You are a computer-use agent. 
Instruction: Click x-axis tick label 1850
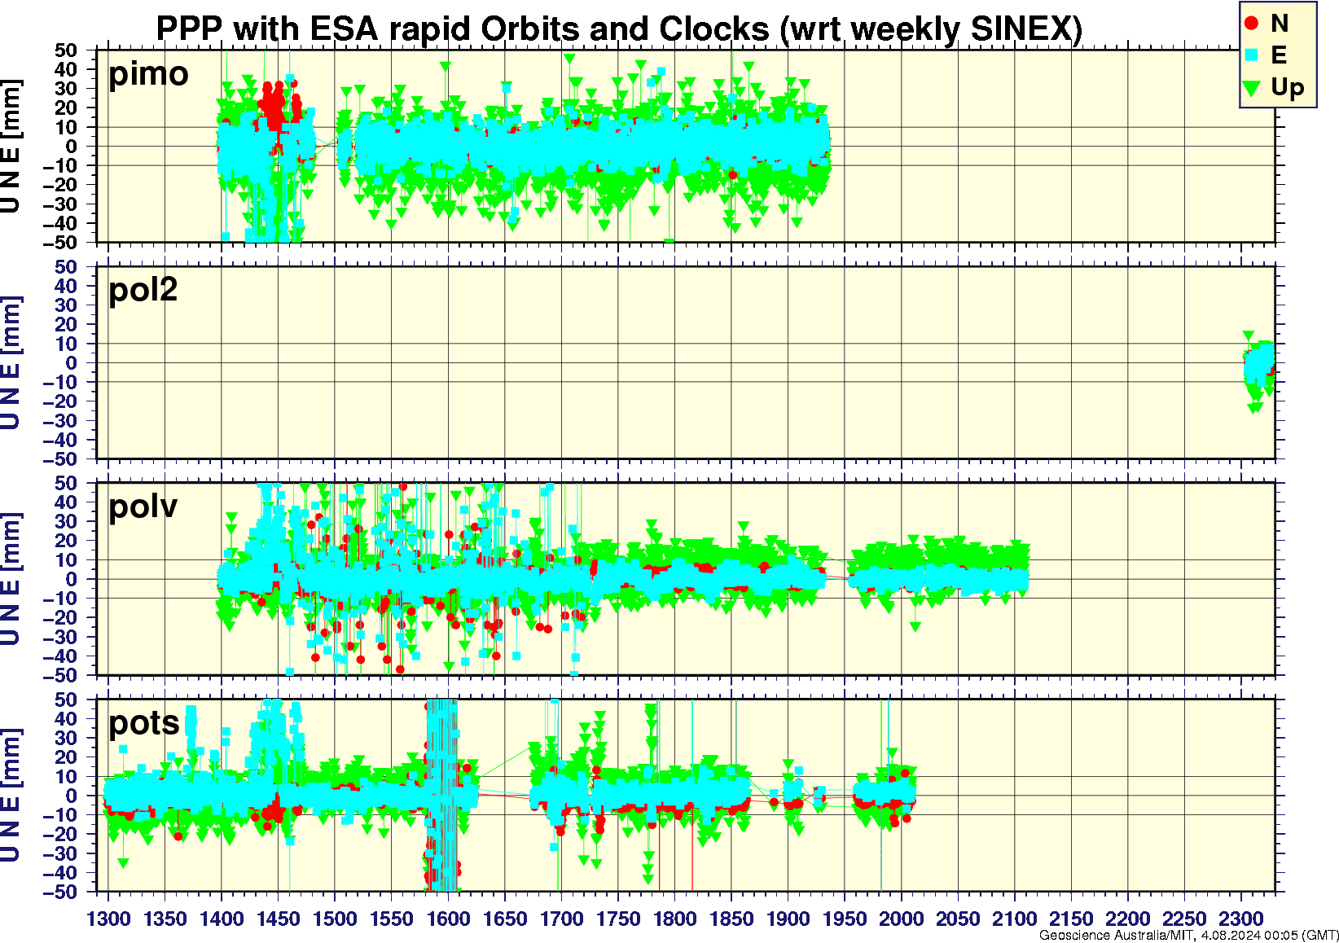tap(731, 919)
